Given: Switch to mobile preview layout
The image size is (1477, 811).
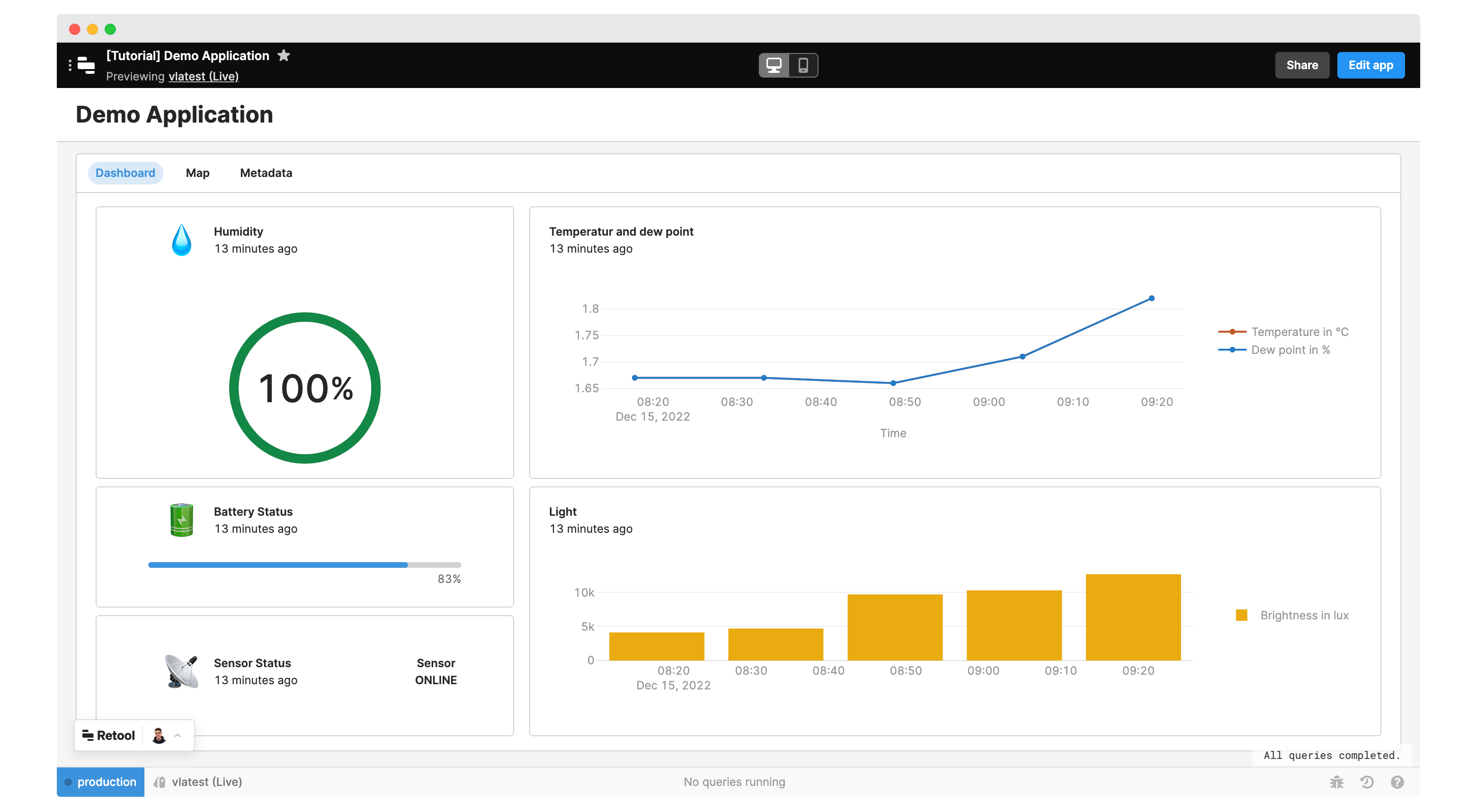Looking at the screenshot, I should pyautogui.click(x=803, y=65).
